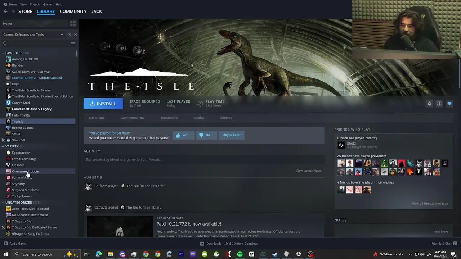Open the Discussions tab
461x259 pixels.
[169, 118]
